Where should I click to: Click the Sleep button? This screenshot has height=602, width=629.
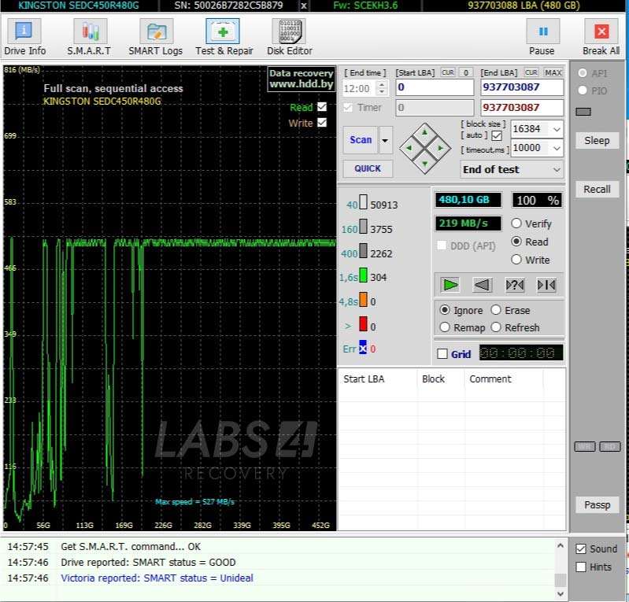[x=597, y=140]
